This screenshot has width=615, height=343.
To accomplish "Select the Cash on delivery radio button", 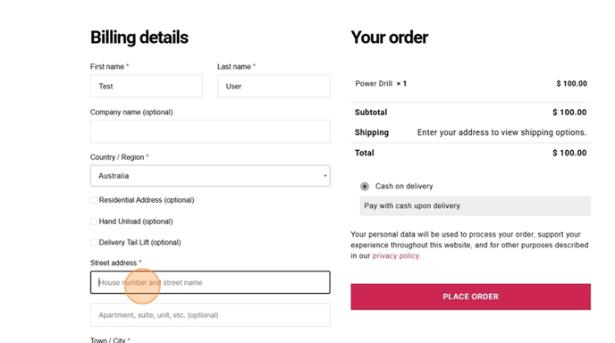I will 365,186.
